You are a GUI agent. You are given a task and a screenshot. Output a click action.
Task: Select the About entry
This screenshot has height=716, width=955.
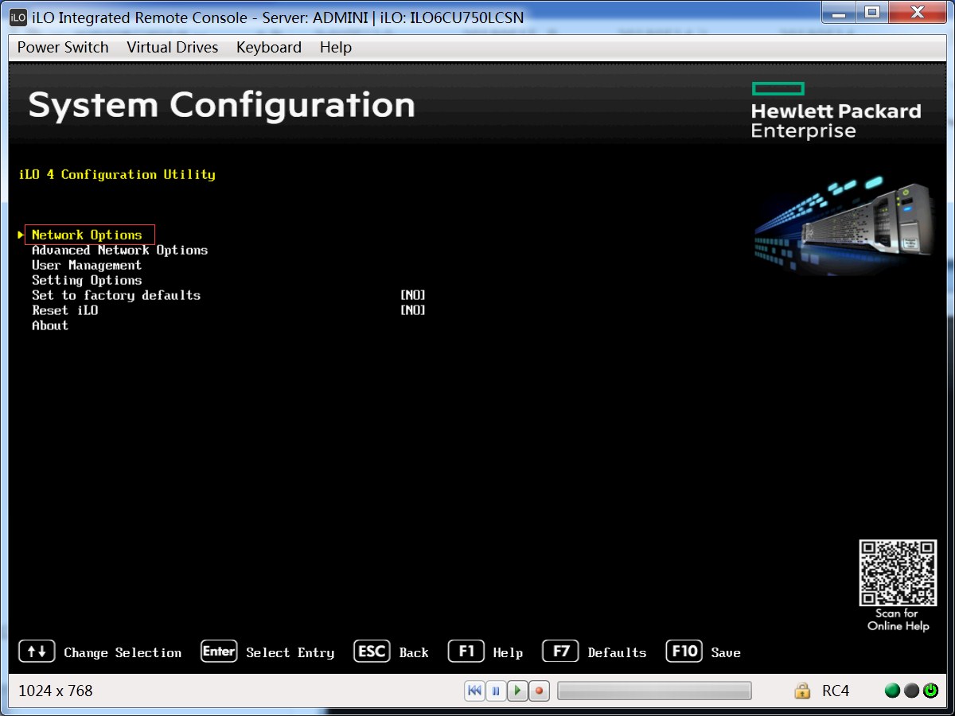coord(50,325)
